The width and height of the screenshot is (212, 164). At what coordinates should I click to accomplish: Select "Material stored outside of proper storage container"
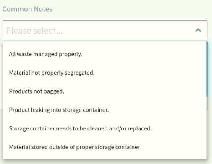coord(105,147)
